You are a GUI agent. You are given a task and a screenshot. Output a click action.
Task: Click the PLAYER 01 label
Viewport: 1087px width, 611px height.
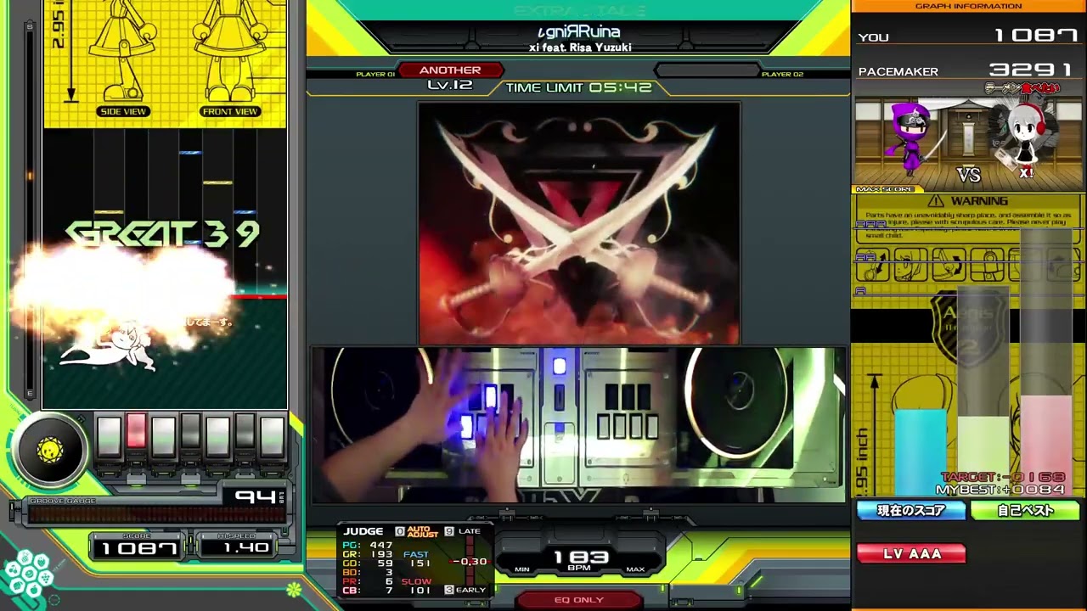(x=375, y=75)
